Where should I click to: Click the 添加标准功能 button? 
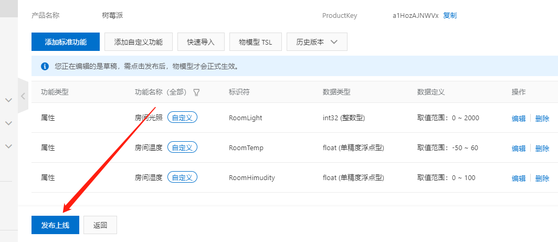(66, 42)
